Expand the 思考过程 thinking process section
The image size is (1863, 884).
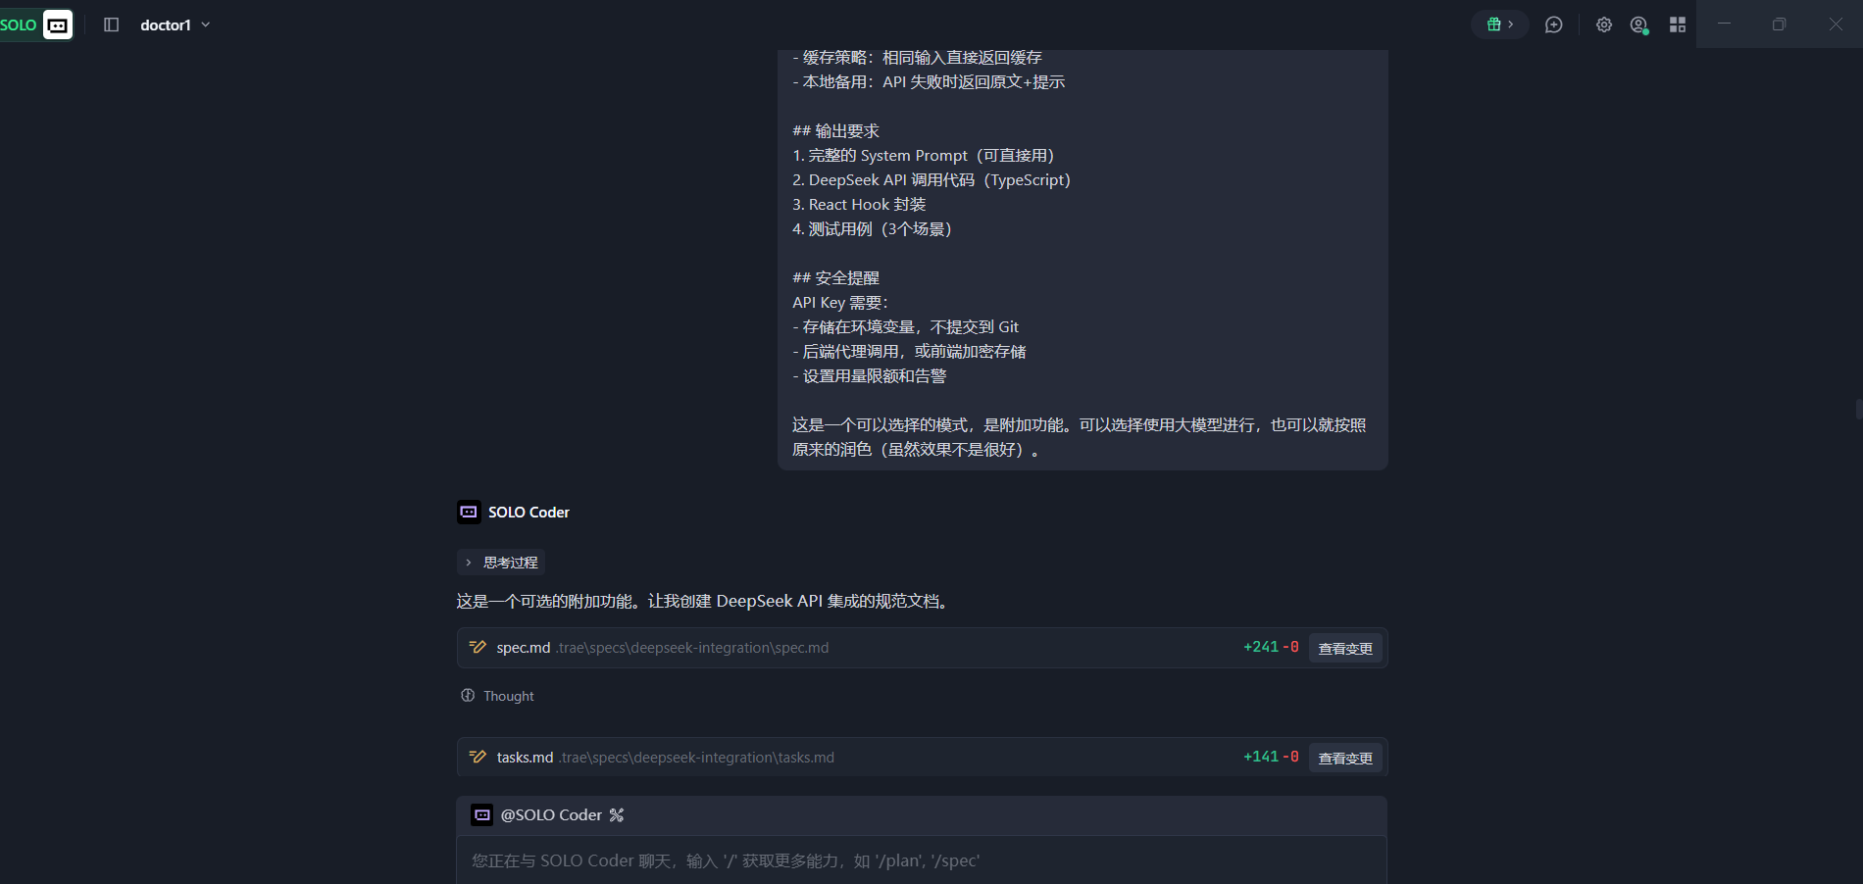pos(501,563)
